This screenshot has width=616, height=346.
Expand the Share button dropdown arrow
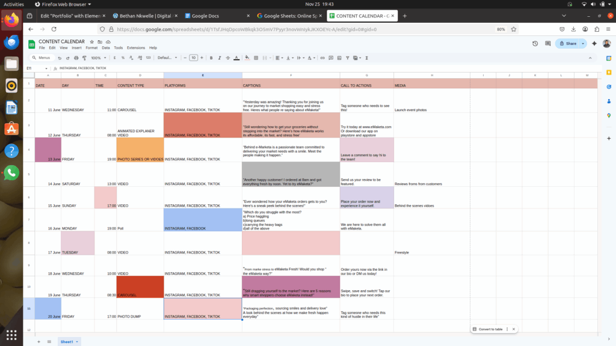(583, 43)
